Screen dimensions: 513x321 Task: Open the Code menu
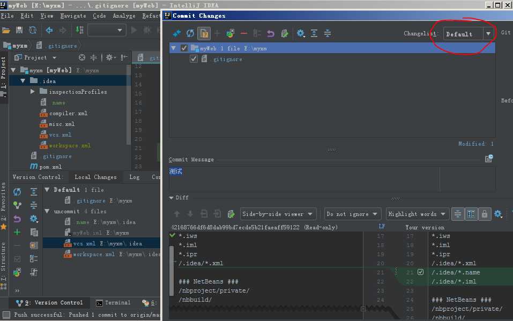[99, 16]
